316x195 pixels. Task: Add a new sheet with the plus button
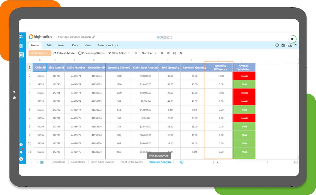pyautogui.click(x=181, y=162)
